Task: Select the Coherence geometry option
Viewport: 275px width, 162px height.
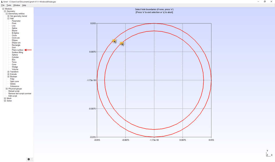Action: pyautogui.click(x=15, y=86)
